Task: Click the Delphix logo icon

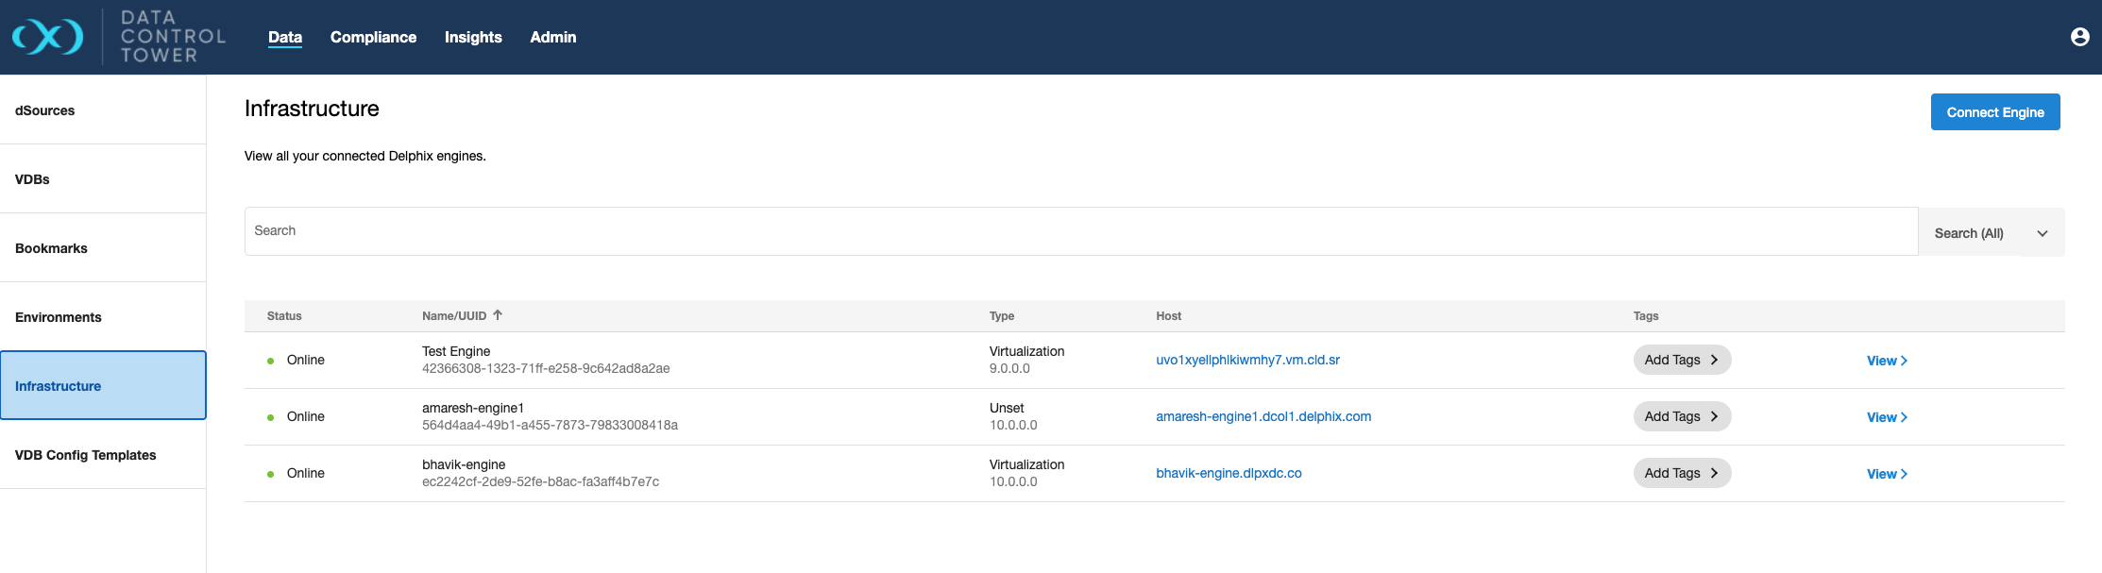Action: click(x=47, y=37)
